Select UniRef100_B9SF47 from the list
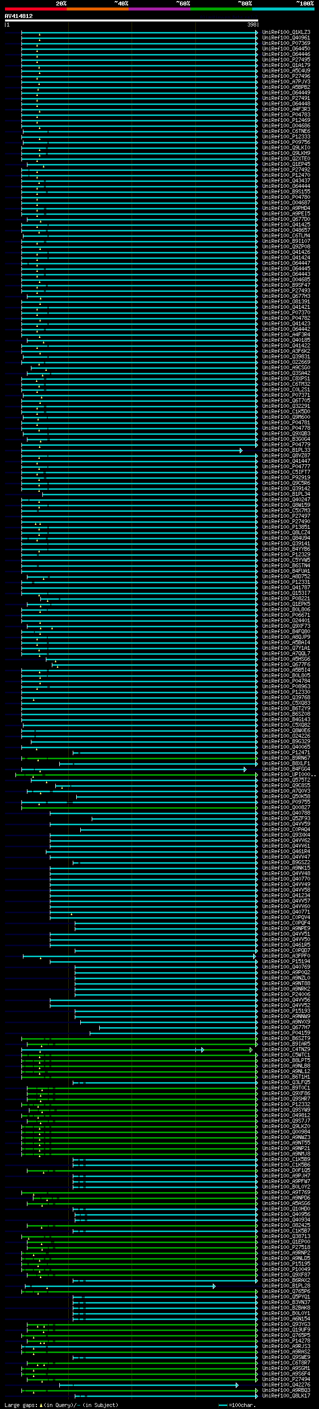Screen dimensions: 319x1409 (286, 285)
